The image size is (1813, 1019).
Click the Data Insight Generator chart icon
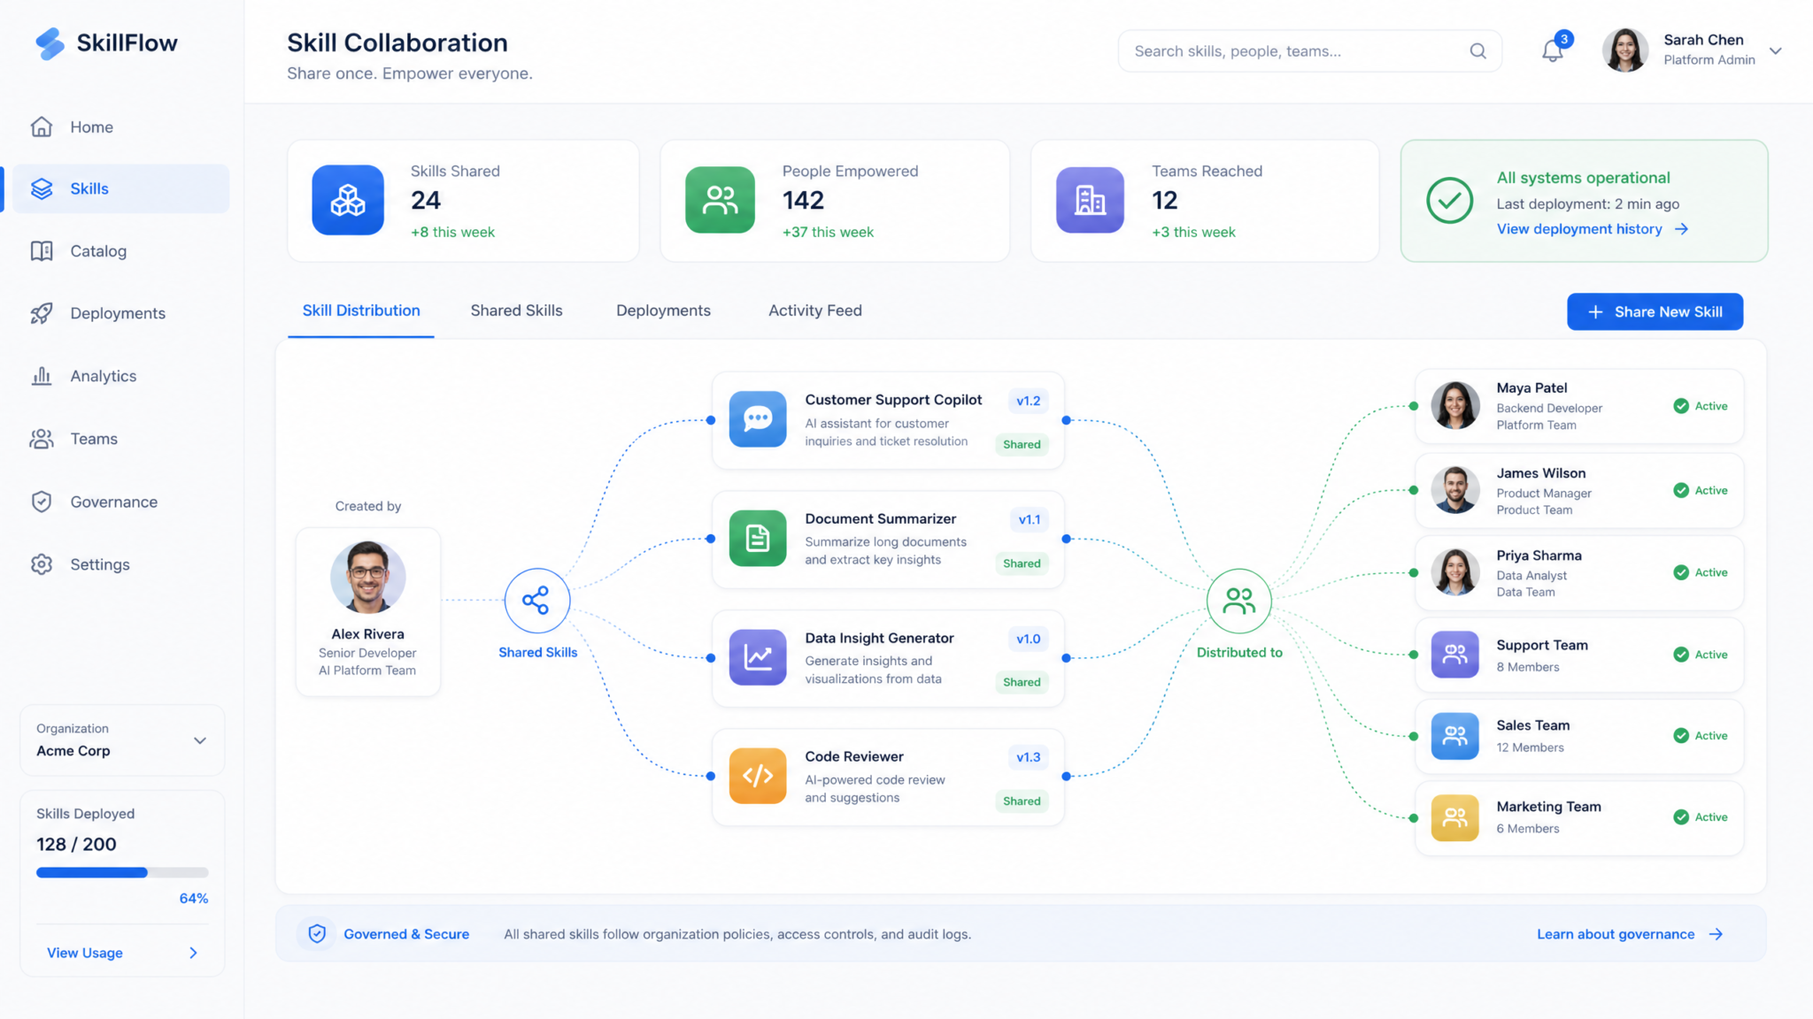click(x=758, y=657)
